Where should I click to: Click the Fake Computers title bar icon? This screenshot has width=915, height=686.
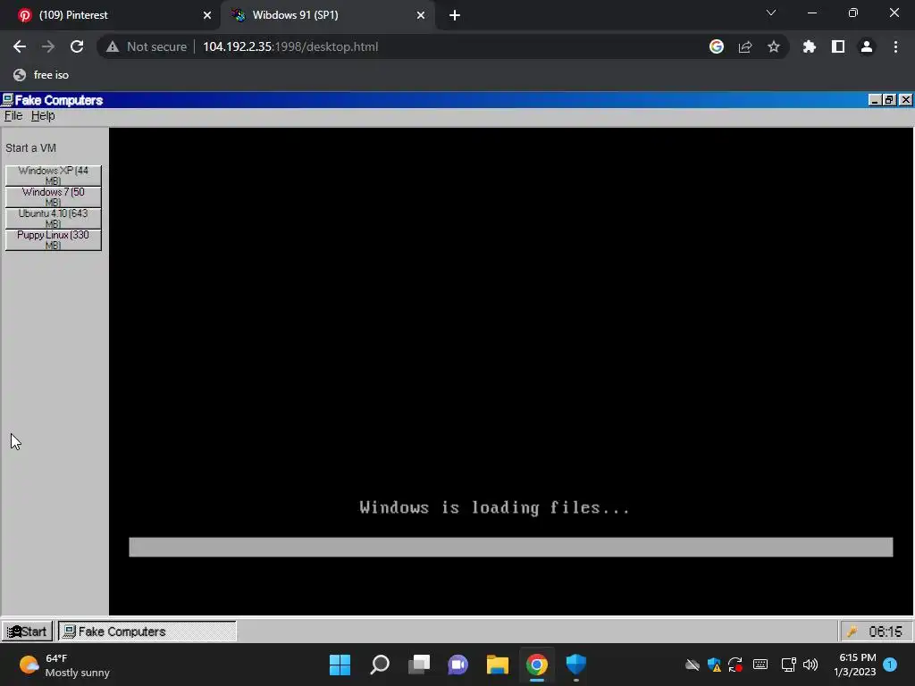7,100
